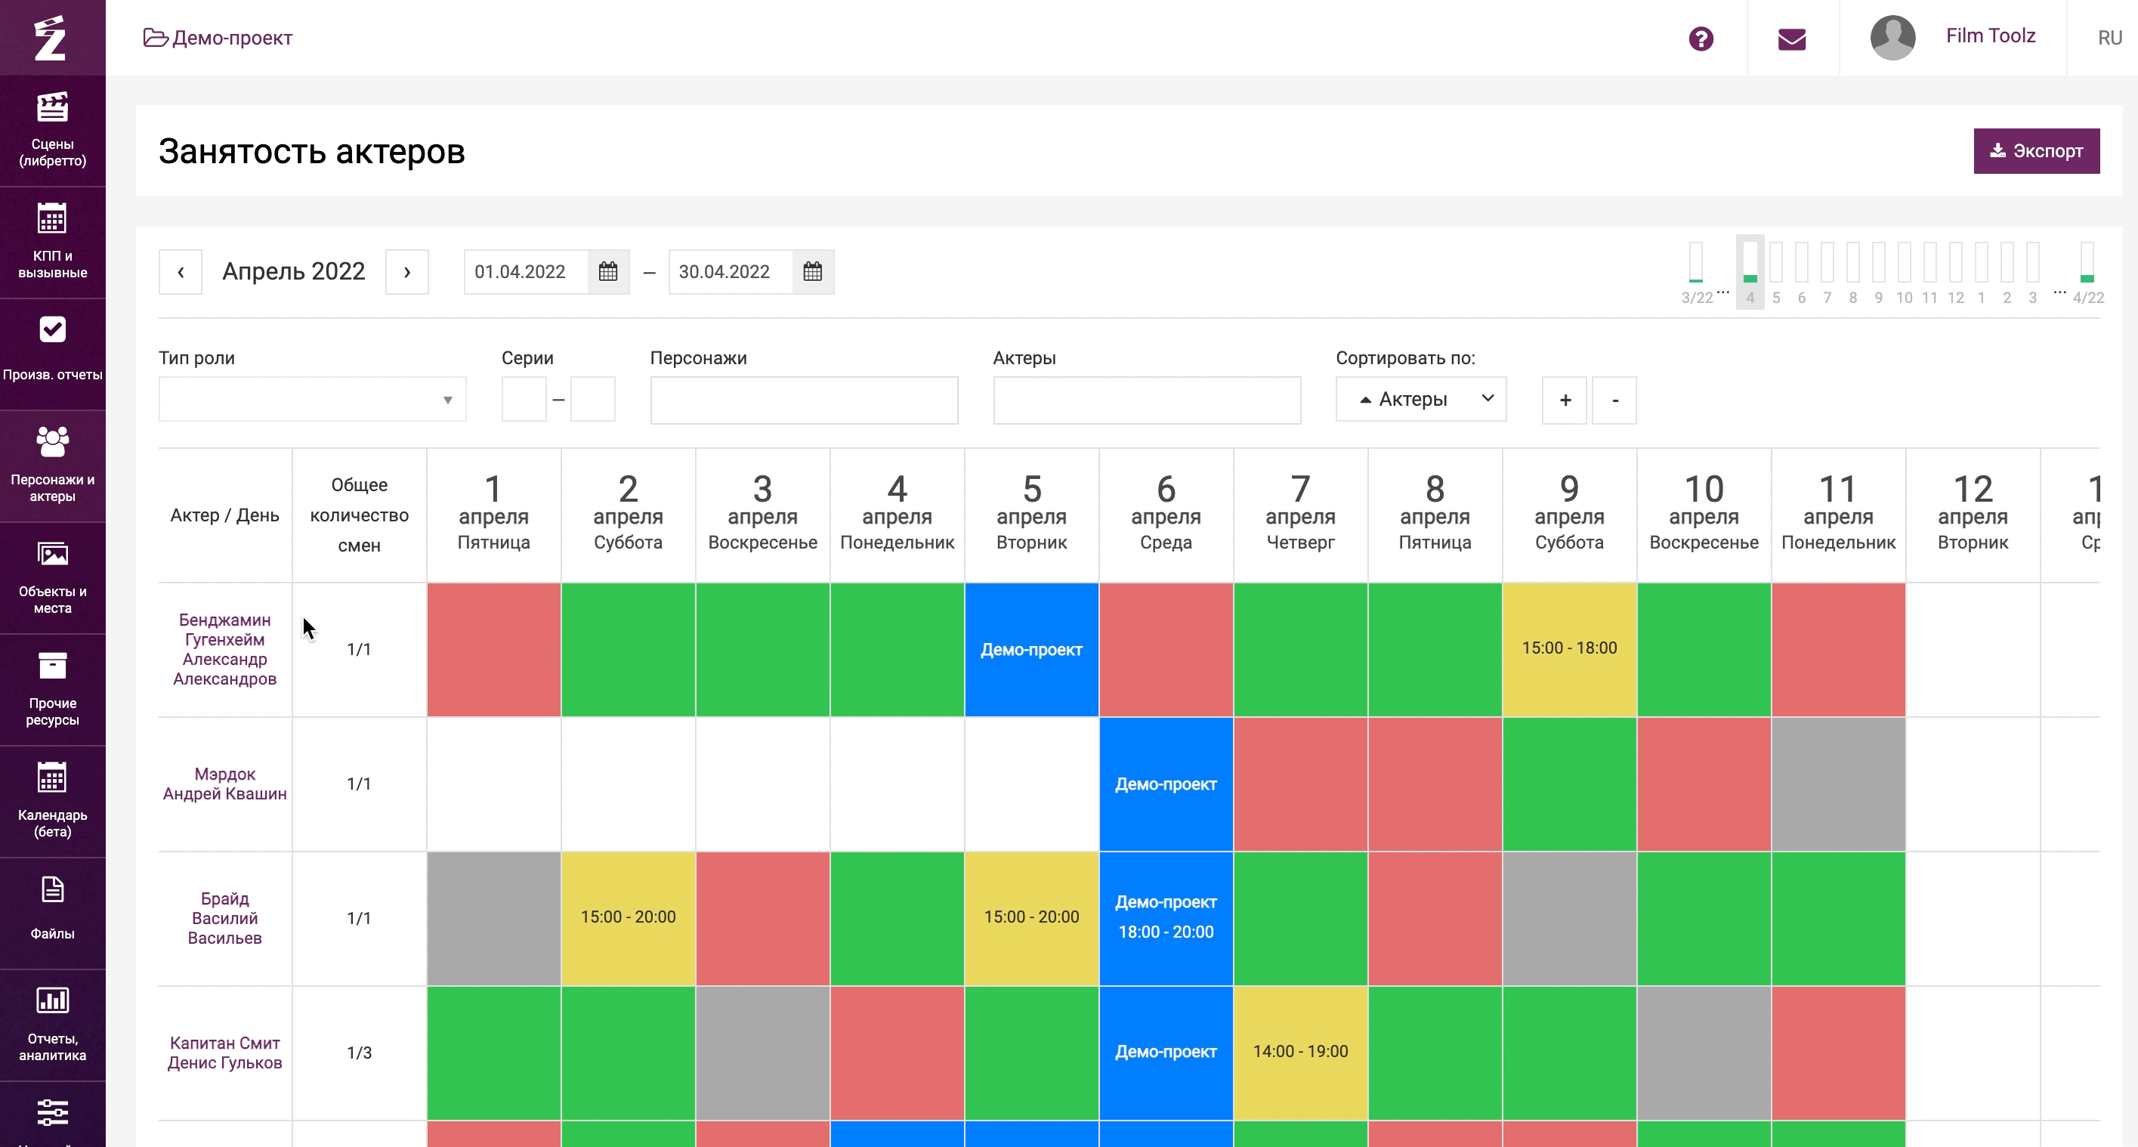The image size is (2138, 1147).
Task: Open the Сортировать по Актеры dropdown
Action: pos(1421,399)
